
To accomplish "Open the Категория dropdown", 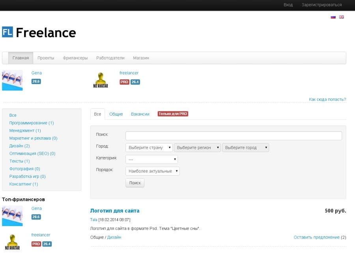I will click(151, 159).
